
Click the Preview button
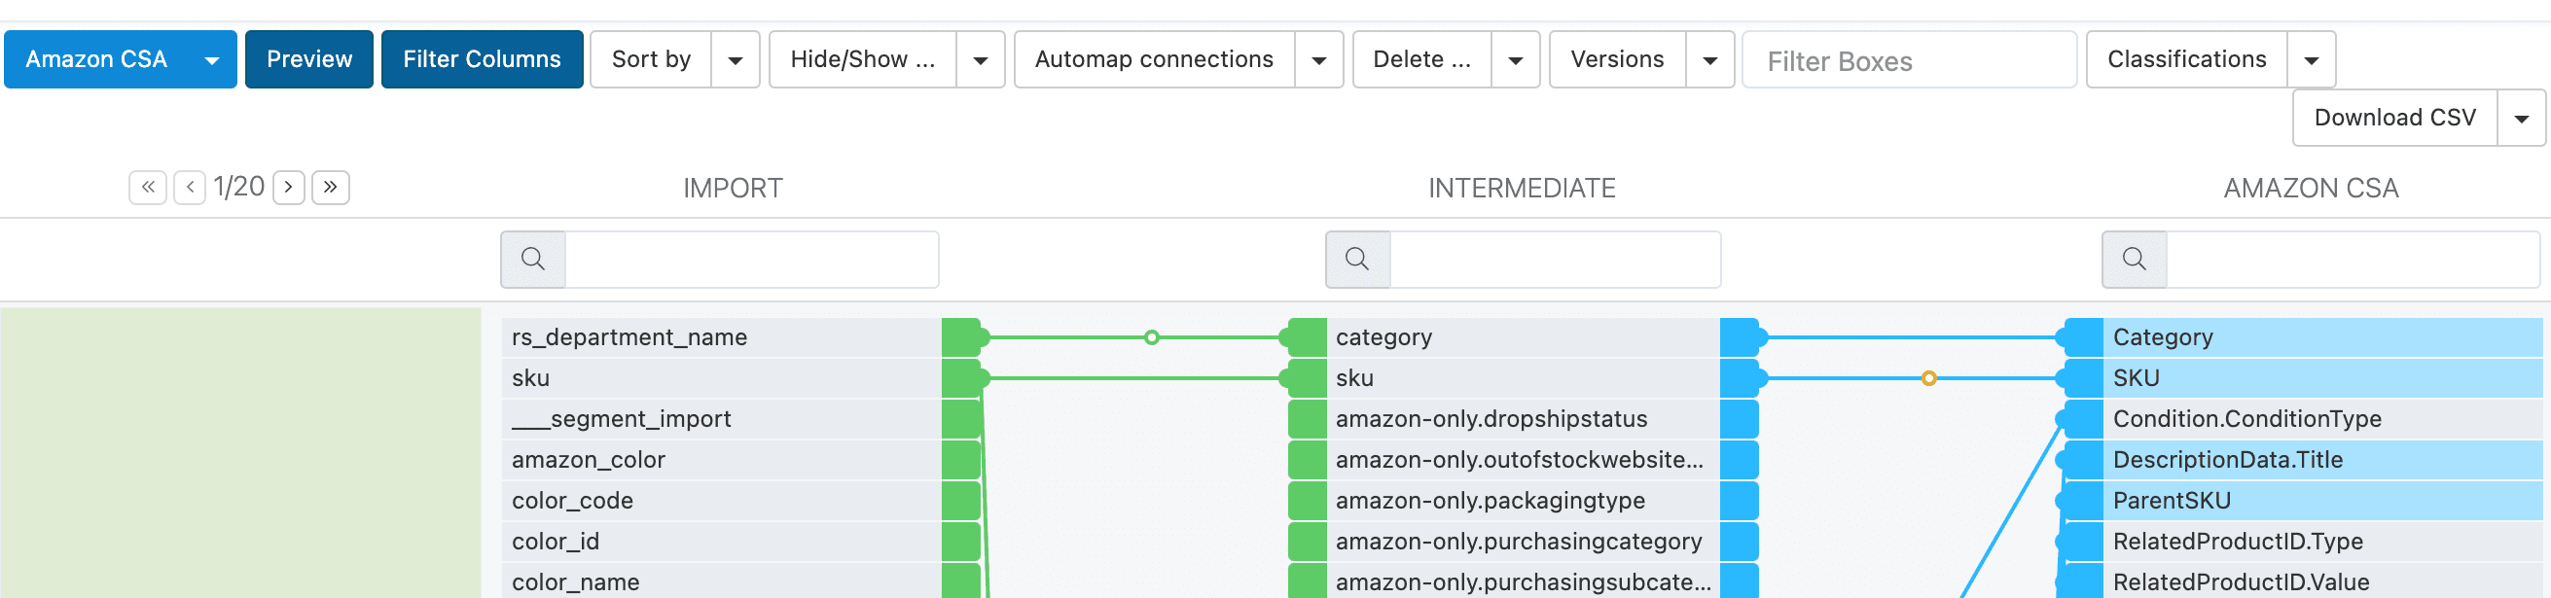309,60
